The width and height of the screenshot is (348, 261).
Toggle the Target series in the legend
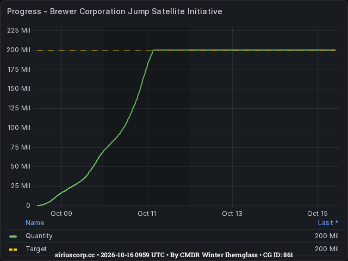point(36,249)
